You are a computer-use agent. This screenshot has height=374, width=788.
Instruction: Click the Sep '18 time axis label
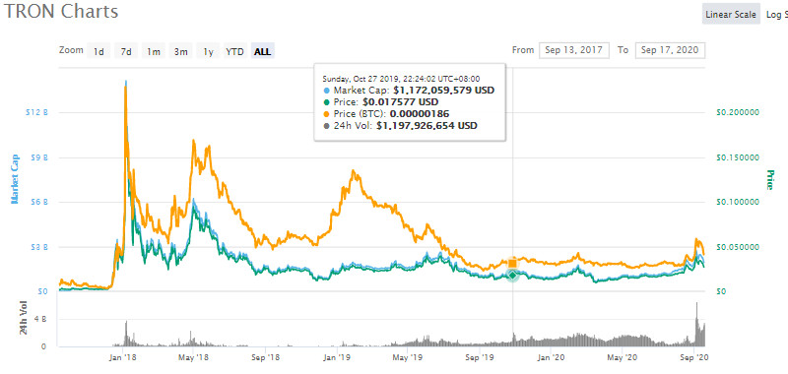265,358
